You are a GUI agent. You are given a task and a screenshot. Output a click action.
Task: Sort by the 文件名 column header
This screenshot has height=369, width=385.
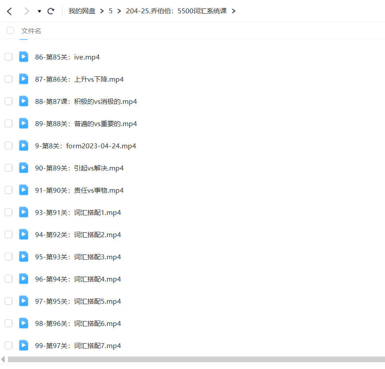31,31
